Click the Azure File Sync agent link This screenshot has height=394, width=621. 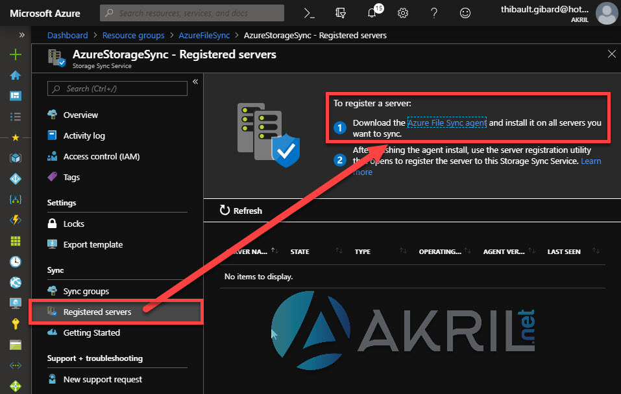click(x=446, y=122)
